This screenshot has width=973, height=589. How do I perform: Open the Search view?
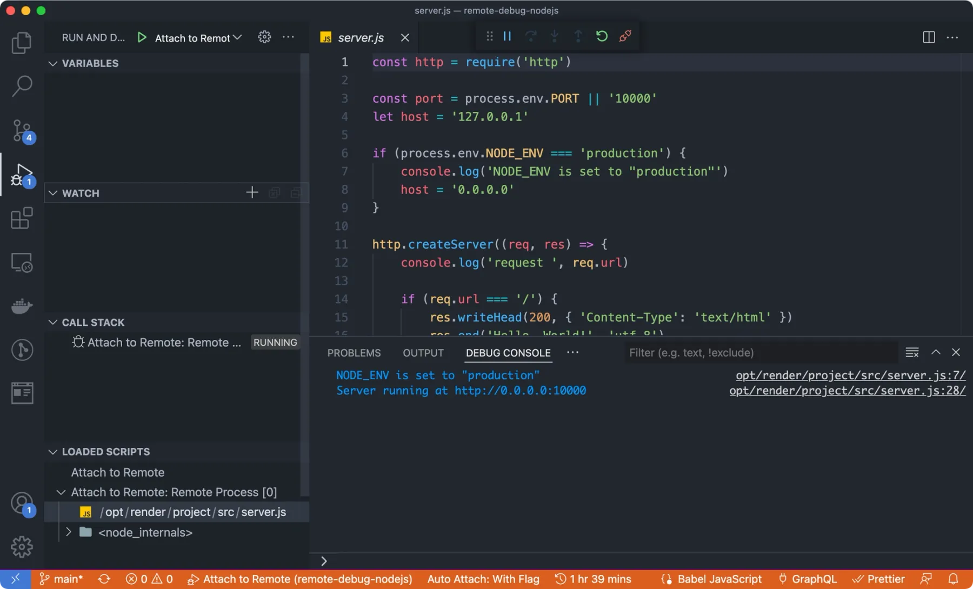pos(22,85)
